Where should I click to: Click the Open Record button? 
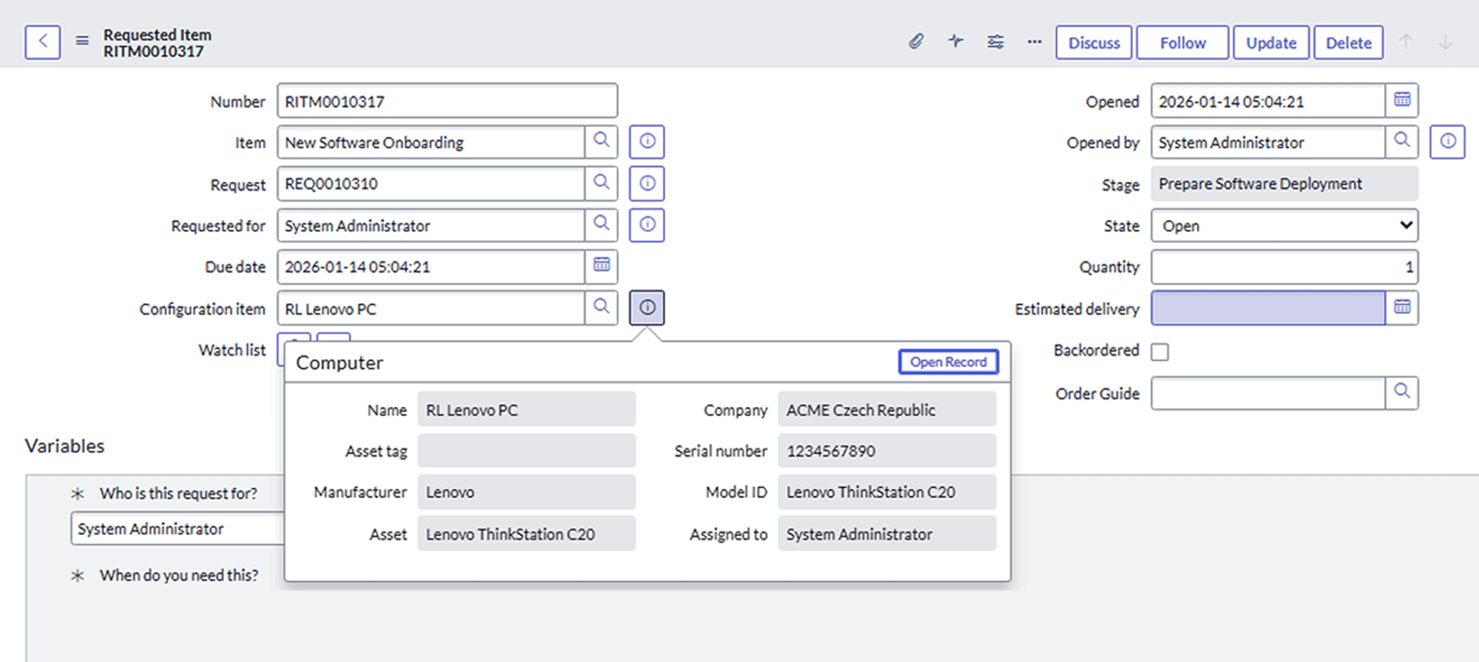pyautogui.click(x=948, y=362)
